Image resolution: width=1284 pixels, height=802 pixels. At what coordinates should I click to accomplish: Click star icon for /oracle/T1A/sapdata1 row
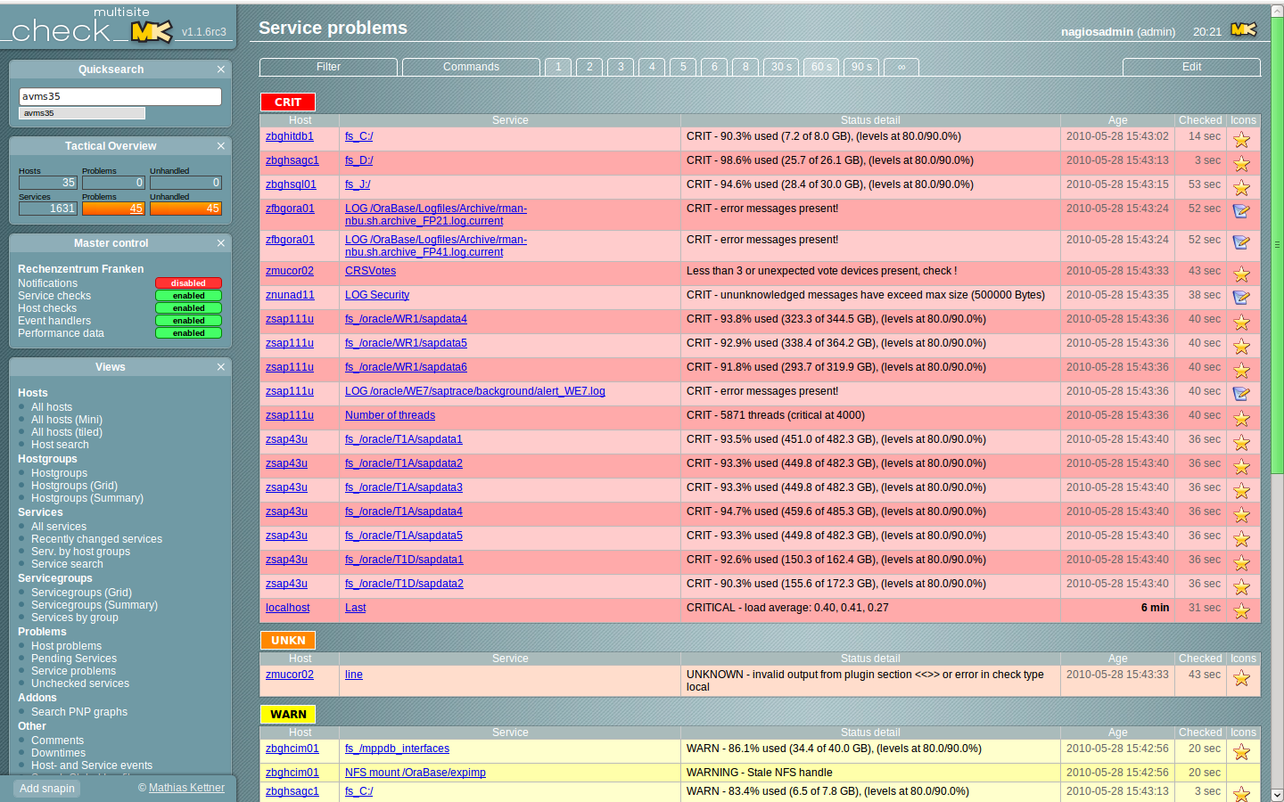pyautogui.click(x=1241, y=442)
